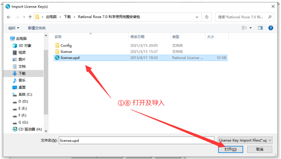The image size is (281, 159).
Task: Open the view options dropdown arrow
Action: click(250, 28)
